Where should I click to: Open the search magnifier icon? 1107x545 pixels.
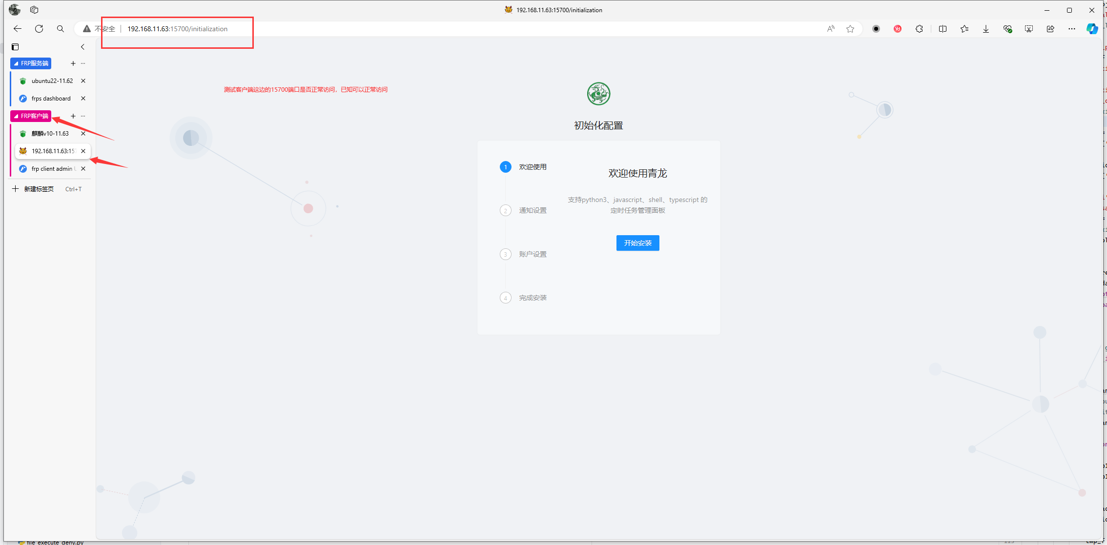pos(61,29)
